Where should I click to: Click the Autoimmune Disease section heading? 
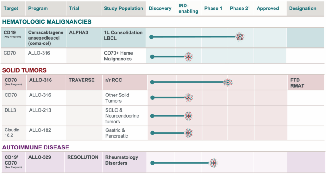[36, 147]
